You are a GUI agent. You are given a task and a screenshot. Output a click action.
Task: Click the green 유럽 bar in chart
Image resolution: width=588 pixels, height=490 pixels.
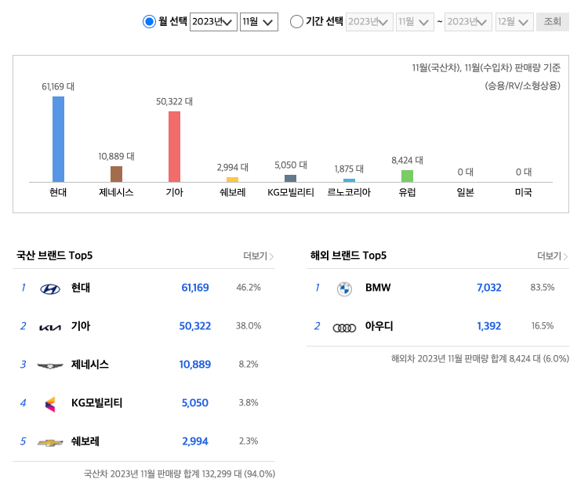(x=407, y=176)
